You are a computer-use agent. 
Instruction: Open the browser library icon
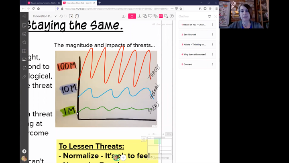coord(200,9)
